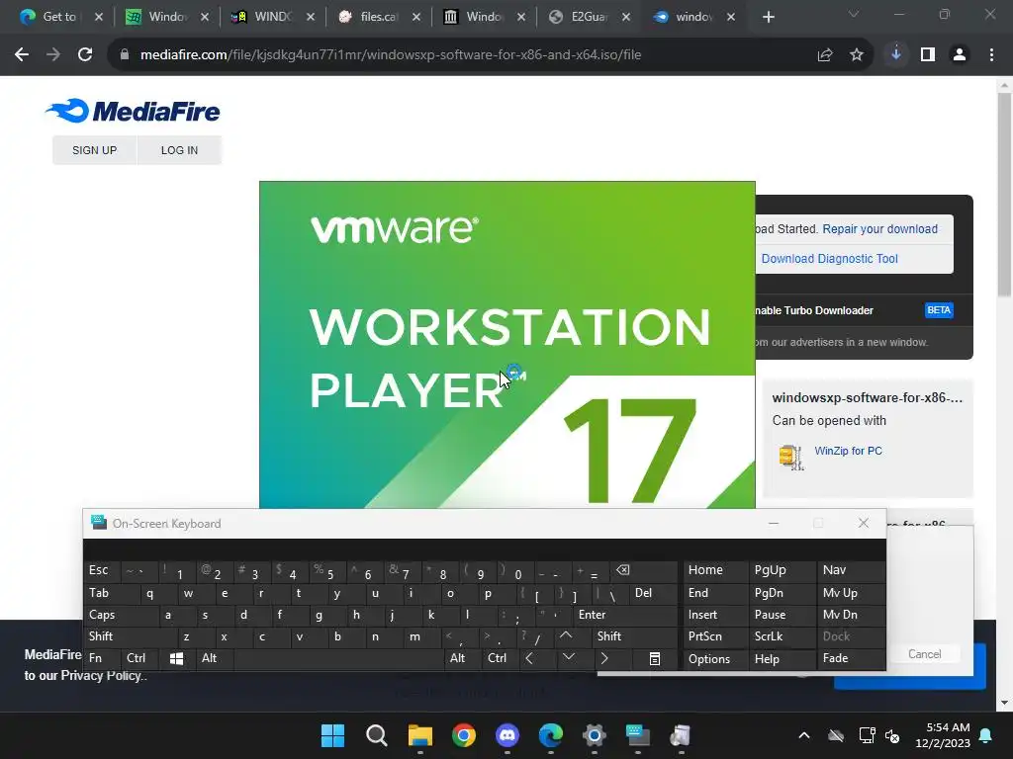Click right arrow key on On-Screen Keyboard
The width and height of the screenshot is (1013, 759).
coord(604,658)
